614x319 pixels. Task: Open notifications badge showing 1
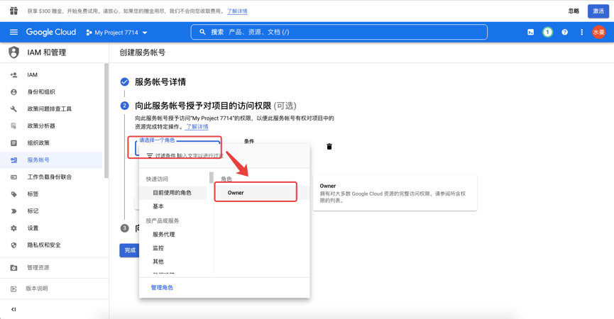click(x=547, y=32)
